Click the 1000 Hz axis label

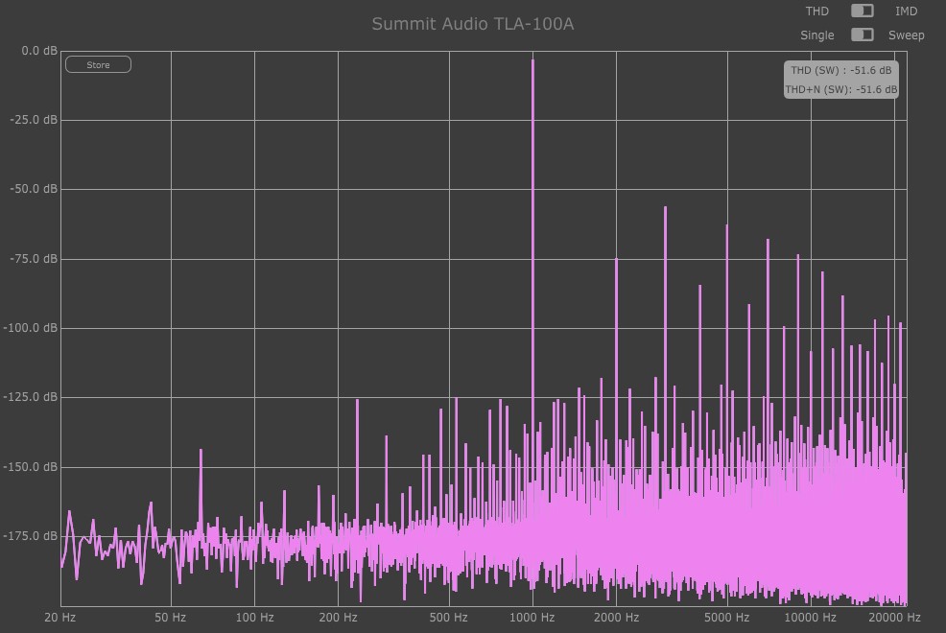coord(532,618)
